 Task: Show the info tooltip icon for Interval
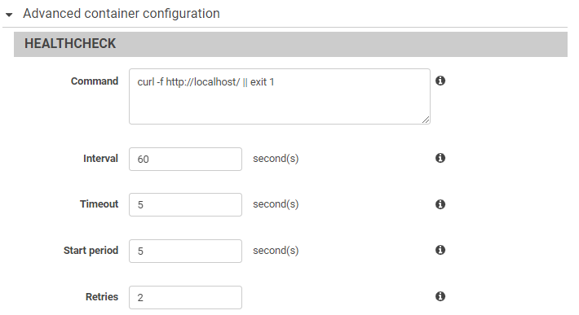pyautogui.click(x=440, y=158)
